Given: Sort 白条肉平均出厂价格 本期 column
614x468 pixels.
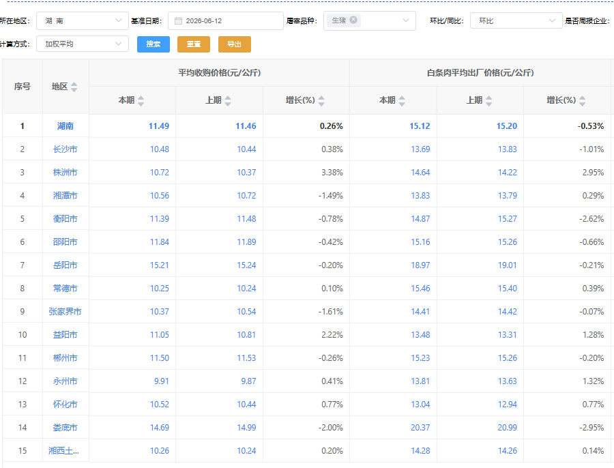Looking at the screenshot, I should 402,101.
